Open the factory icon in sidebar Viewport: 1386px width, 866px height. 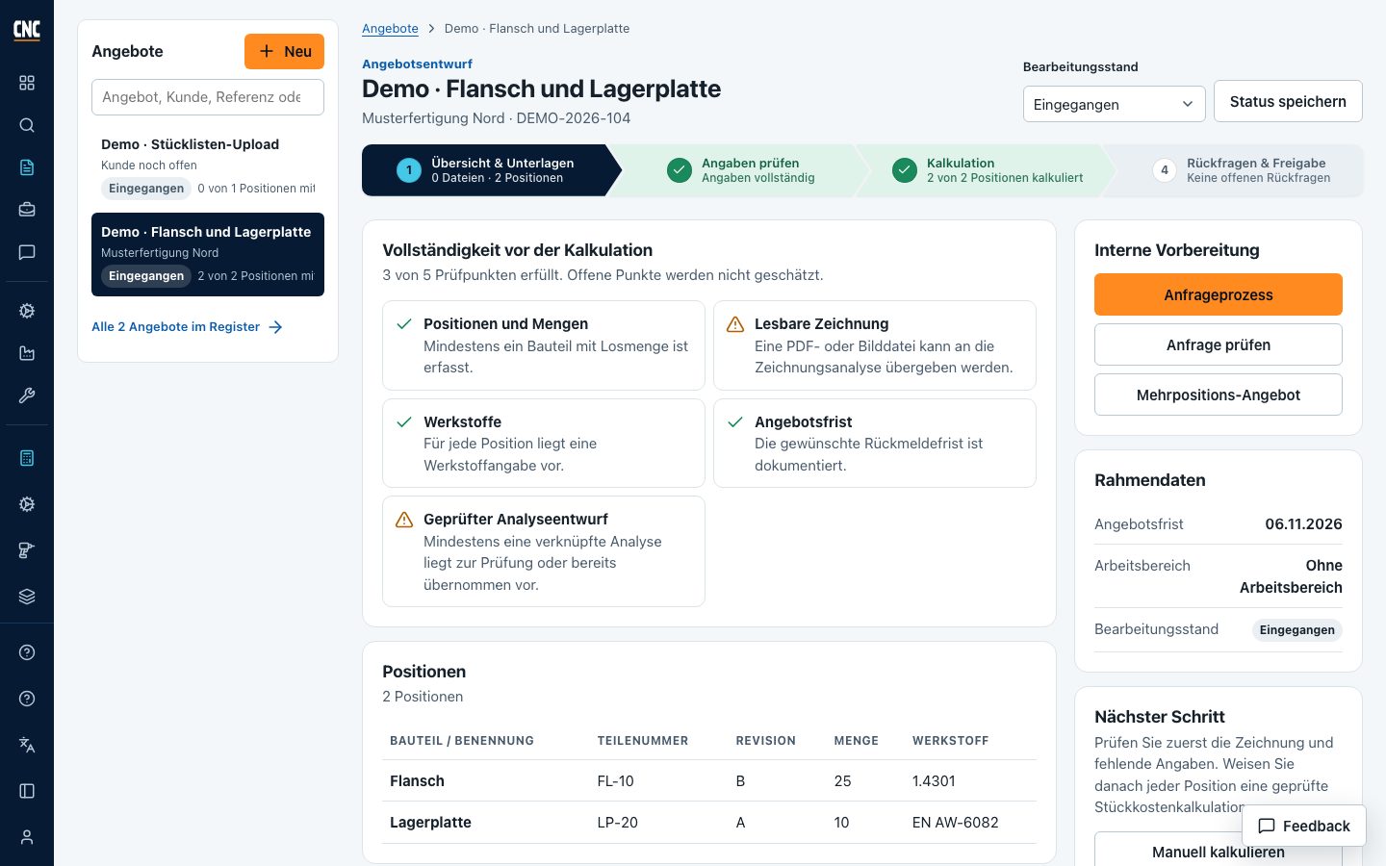27,353
